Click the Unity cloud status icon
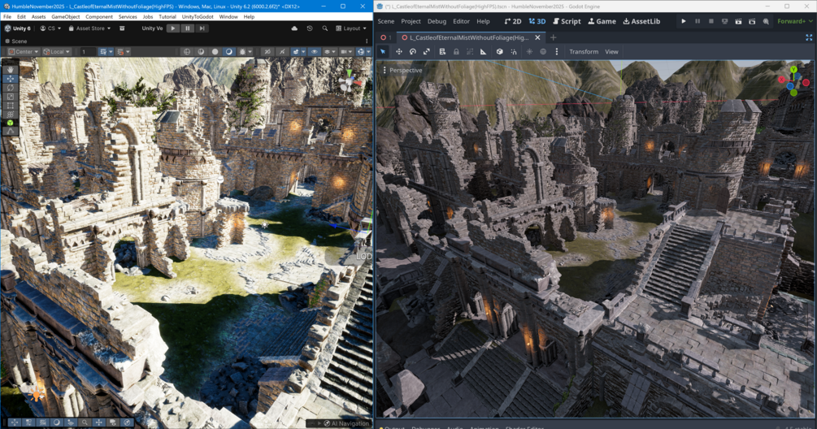Screen dimensions: 817x429 [x=294, y=28]
